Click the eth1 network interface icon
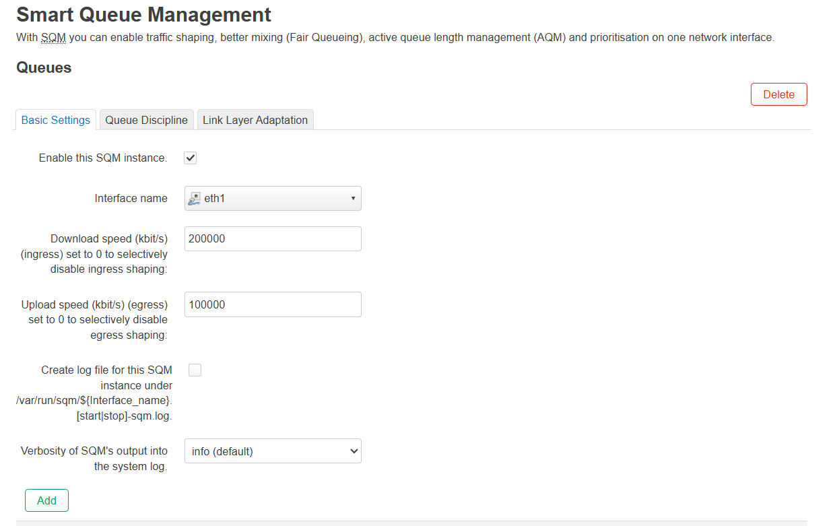The width and height of the screenshot is (839, 526). click(195, 199)
